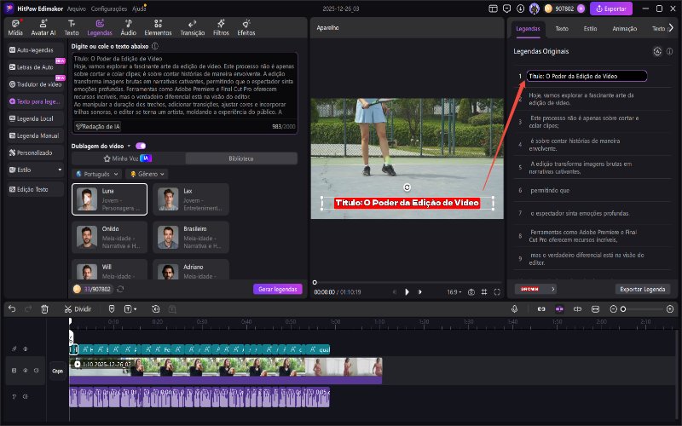This screenshot has height=426, width=682.
Task: Click the trash delete icon
Action: click(44, 309)
